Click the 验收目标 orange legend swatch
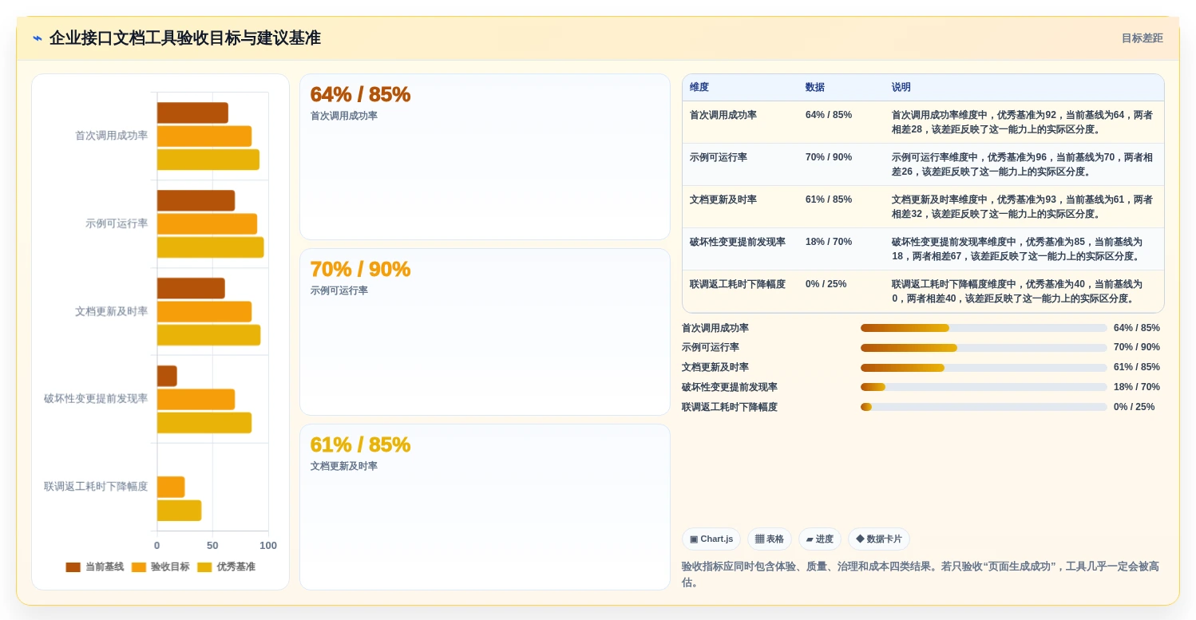Screen dimensions: 1196x620 pos(139,567)
